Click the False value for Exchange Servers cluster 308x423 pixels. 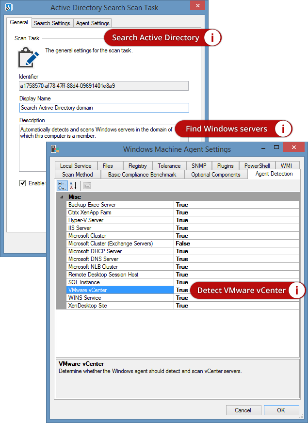(x=237, y=244)
